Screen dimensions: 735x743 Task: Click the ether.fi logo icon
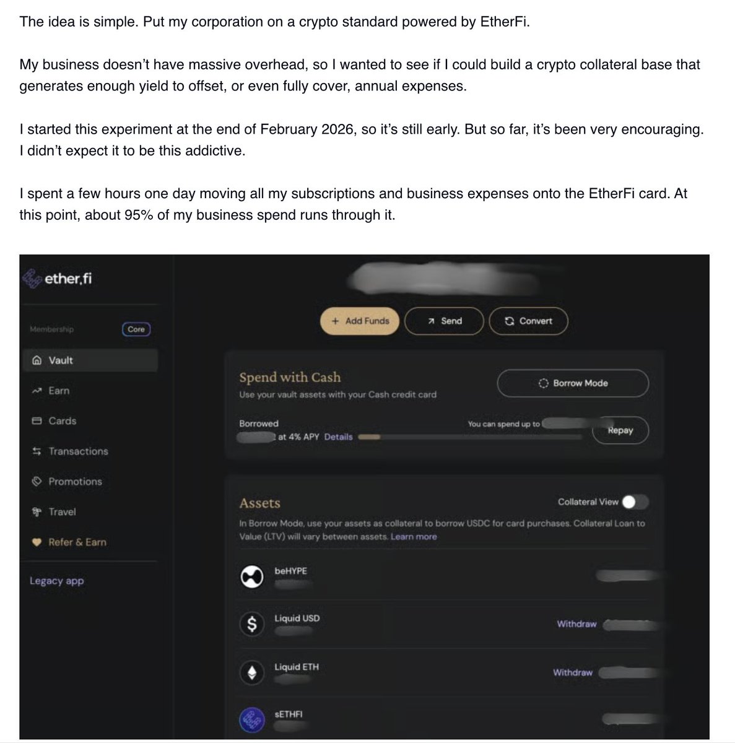pyautogui.click(x=31, y=279)
